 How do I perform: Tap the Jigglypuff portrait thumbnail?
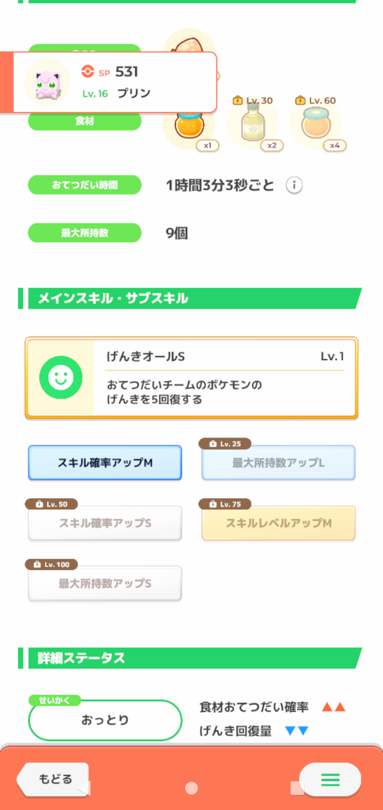(x=47, y=82)
